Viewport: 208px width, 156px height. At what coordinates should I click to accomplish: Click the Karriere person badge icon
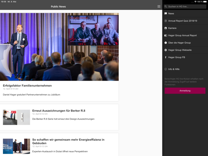point(165,28)
